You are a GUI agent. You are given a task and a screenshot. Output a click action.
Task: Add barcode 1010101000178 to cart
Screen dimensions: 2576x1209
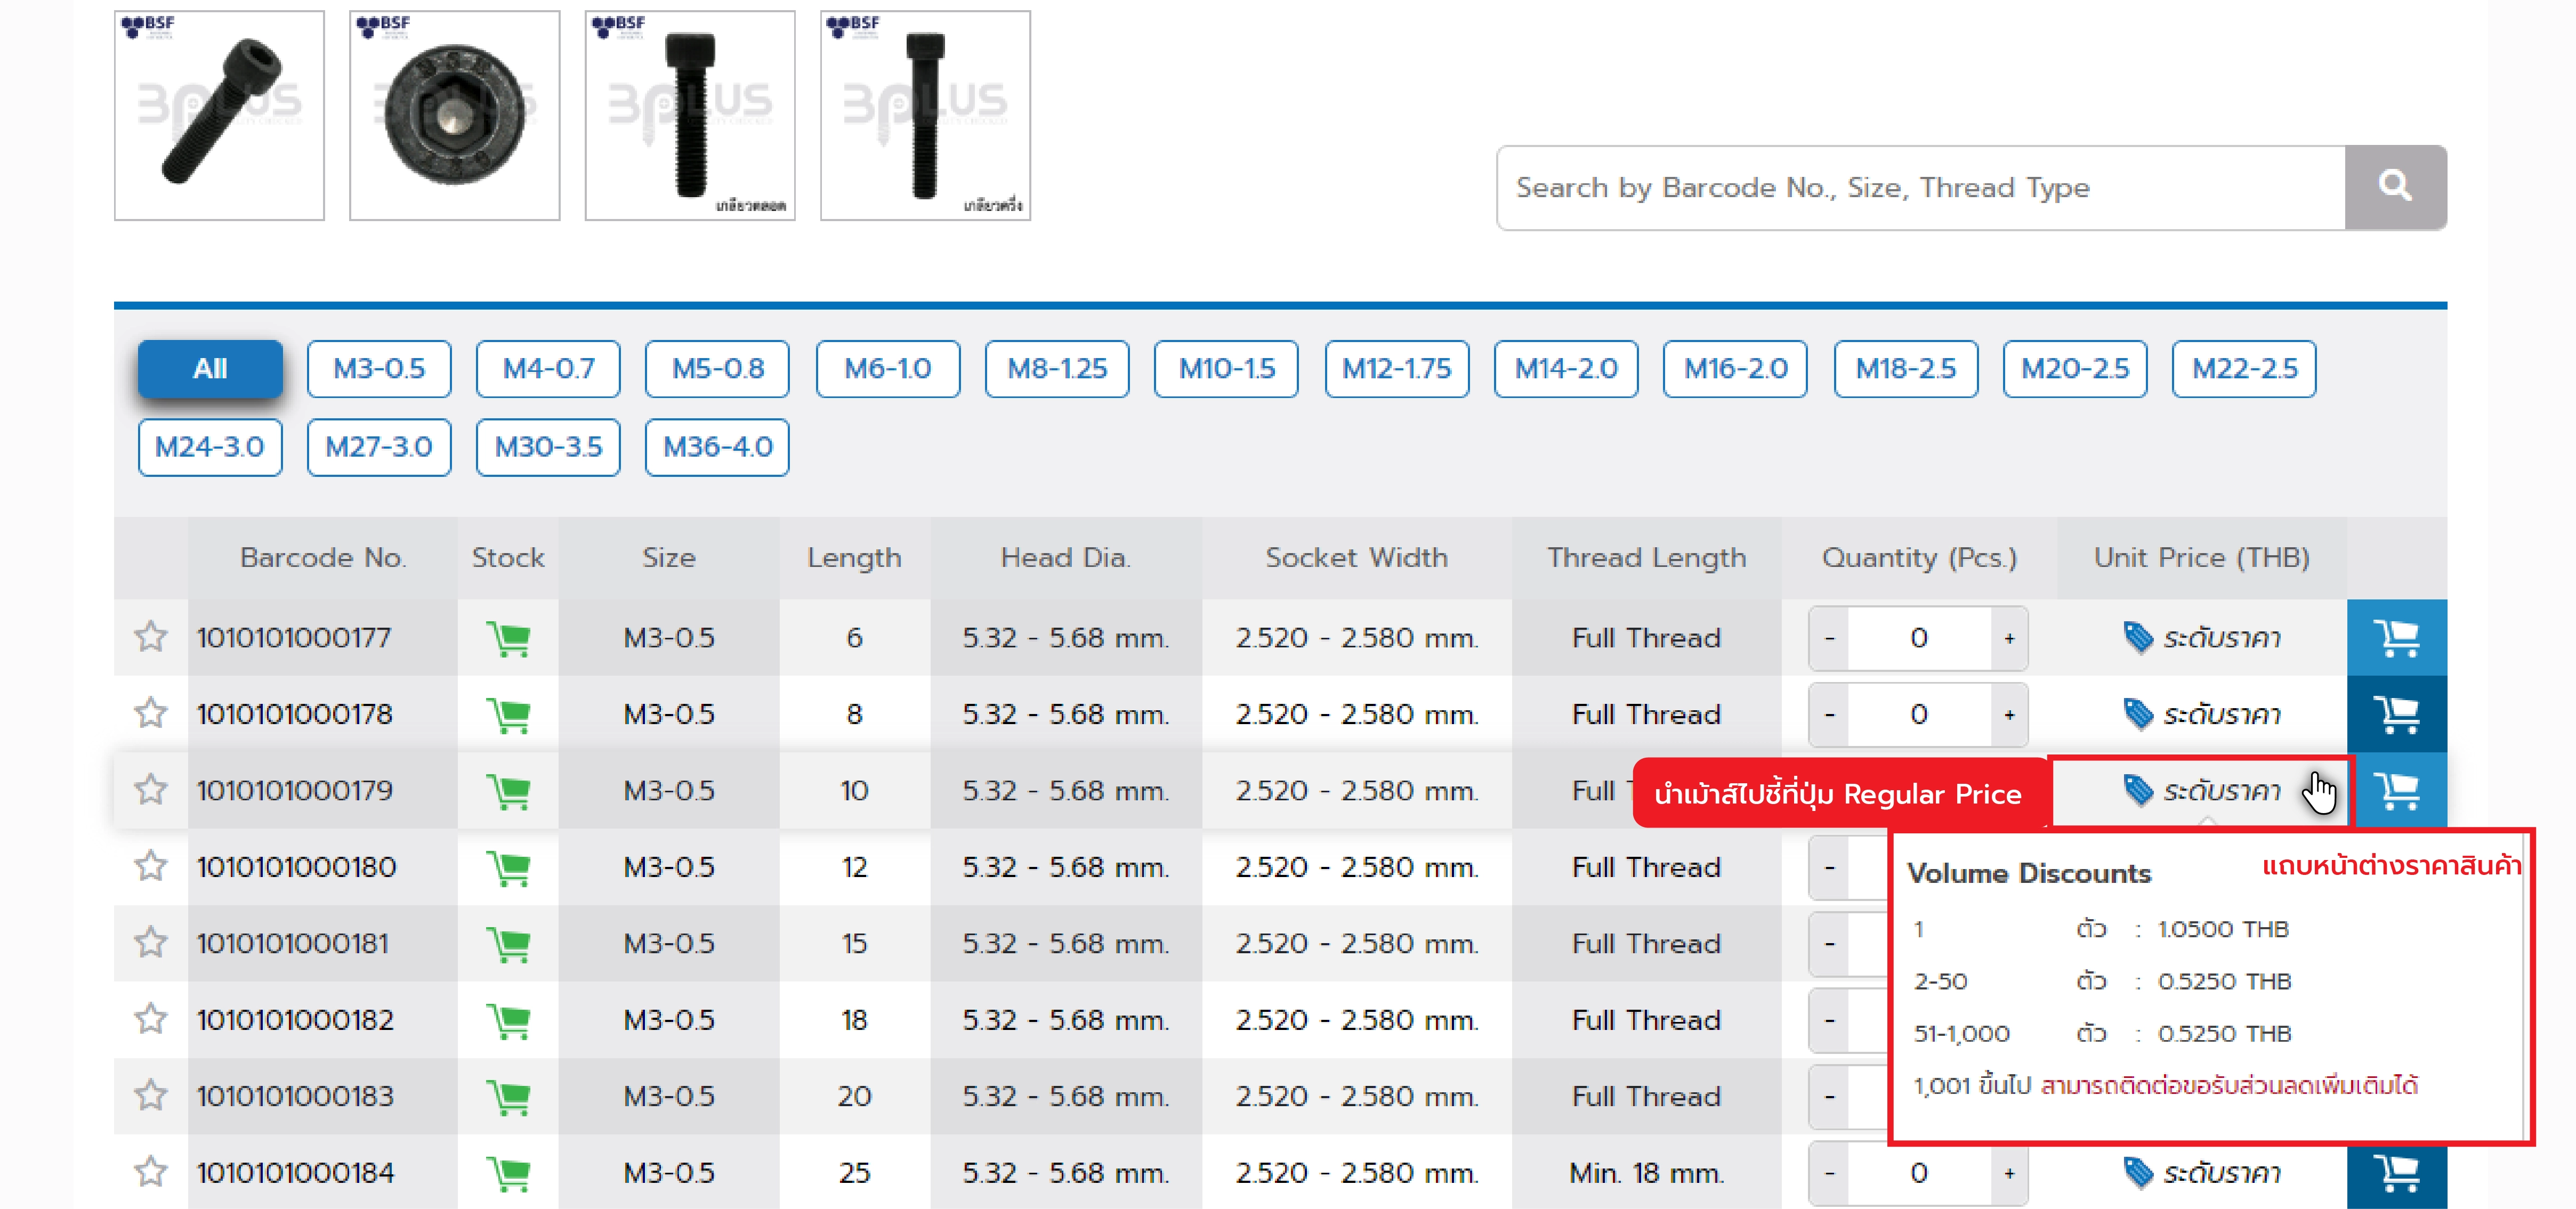click(2396, 714)
